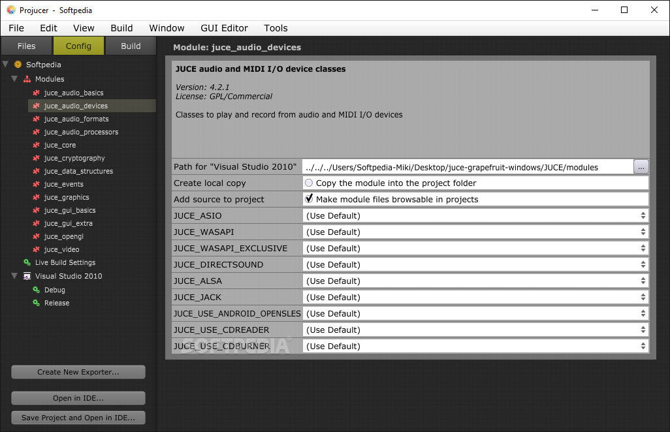The image size is (670, 432).
Task: Click the juce_gui_extra module icon
Action: point(37,223)
